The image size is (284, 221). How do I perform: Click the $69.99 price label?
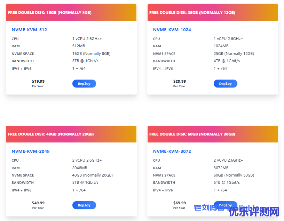(x=179, y=203)
